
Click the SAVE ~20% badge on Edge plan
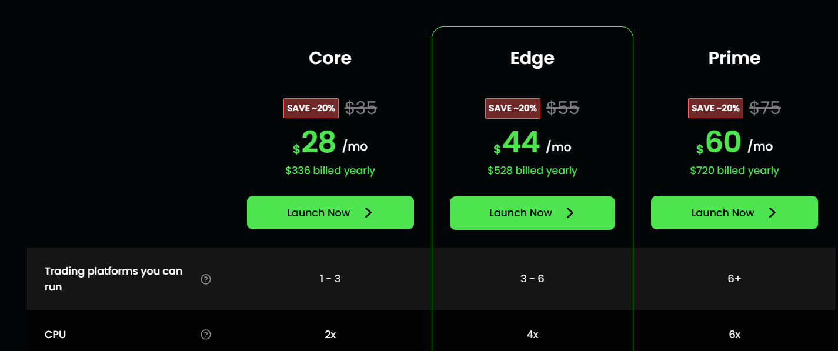pyautogui.click(x=512, y=108)
